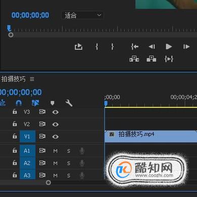Go to In point
197x197 pixels.
135,46
